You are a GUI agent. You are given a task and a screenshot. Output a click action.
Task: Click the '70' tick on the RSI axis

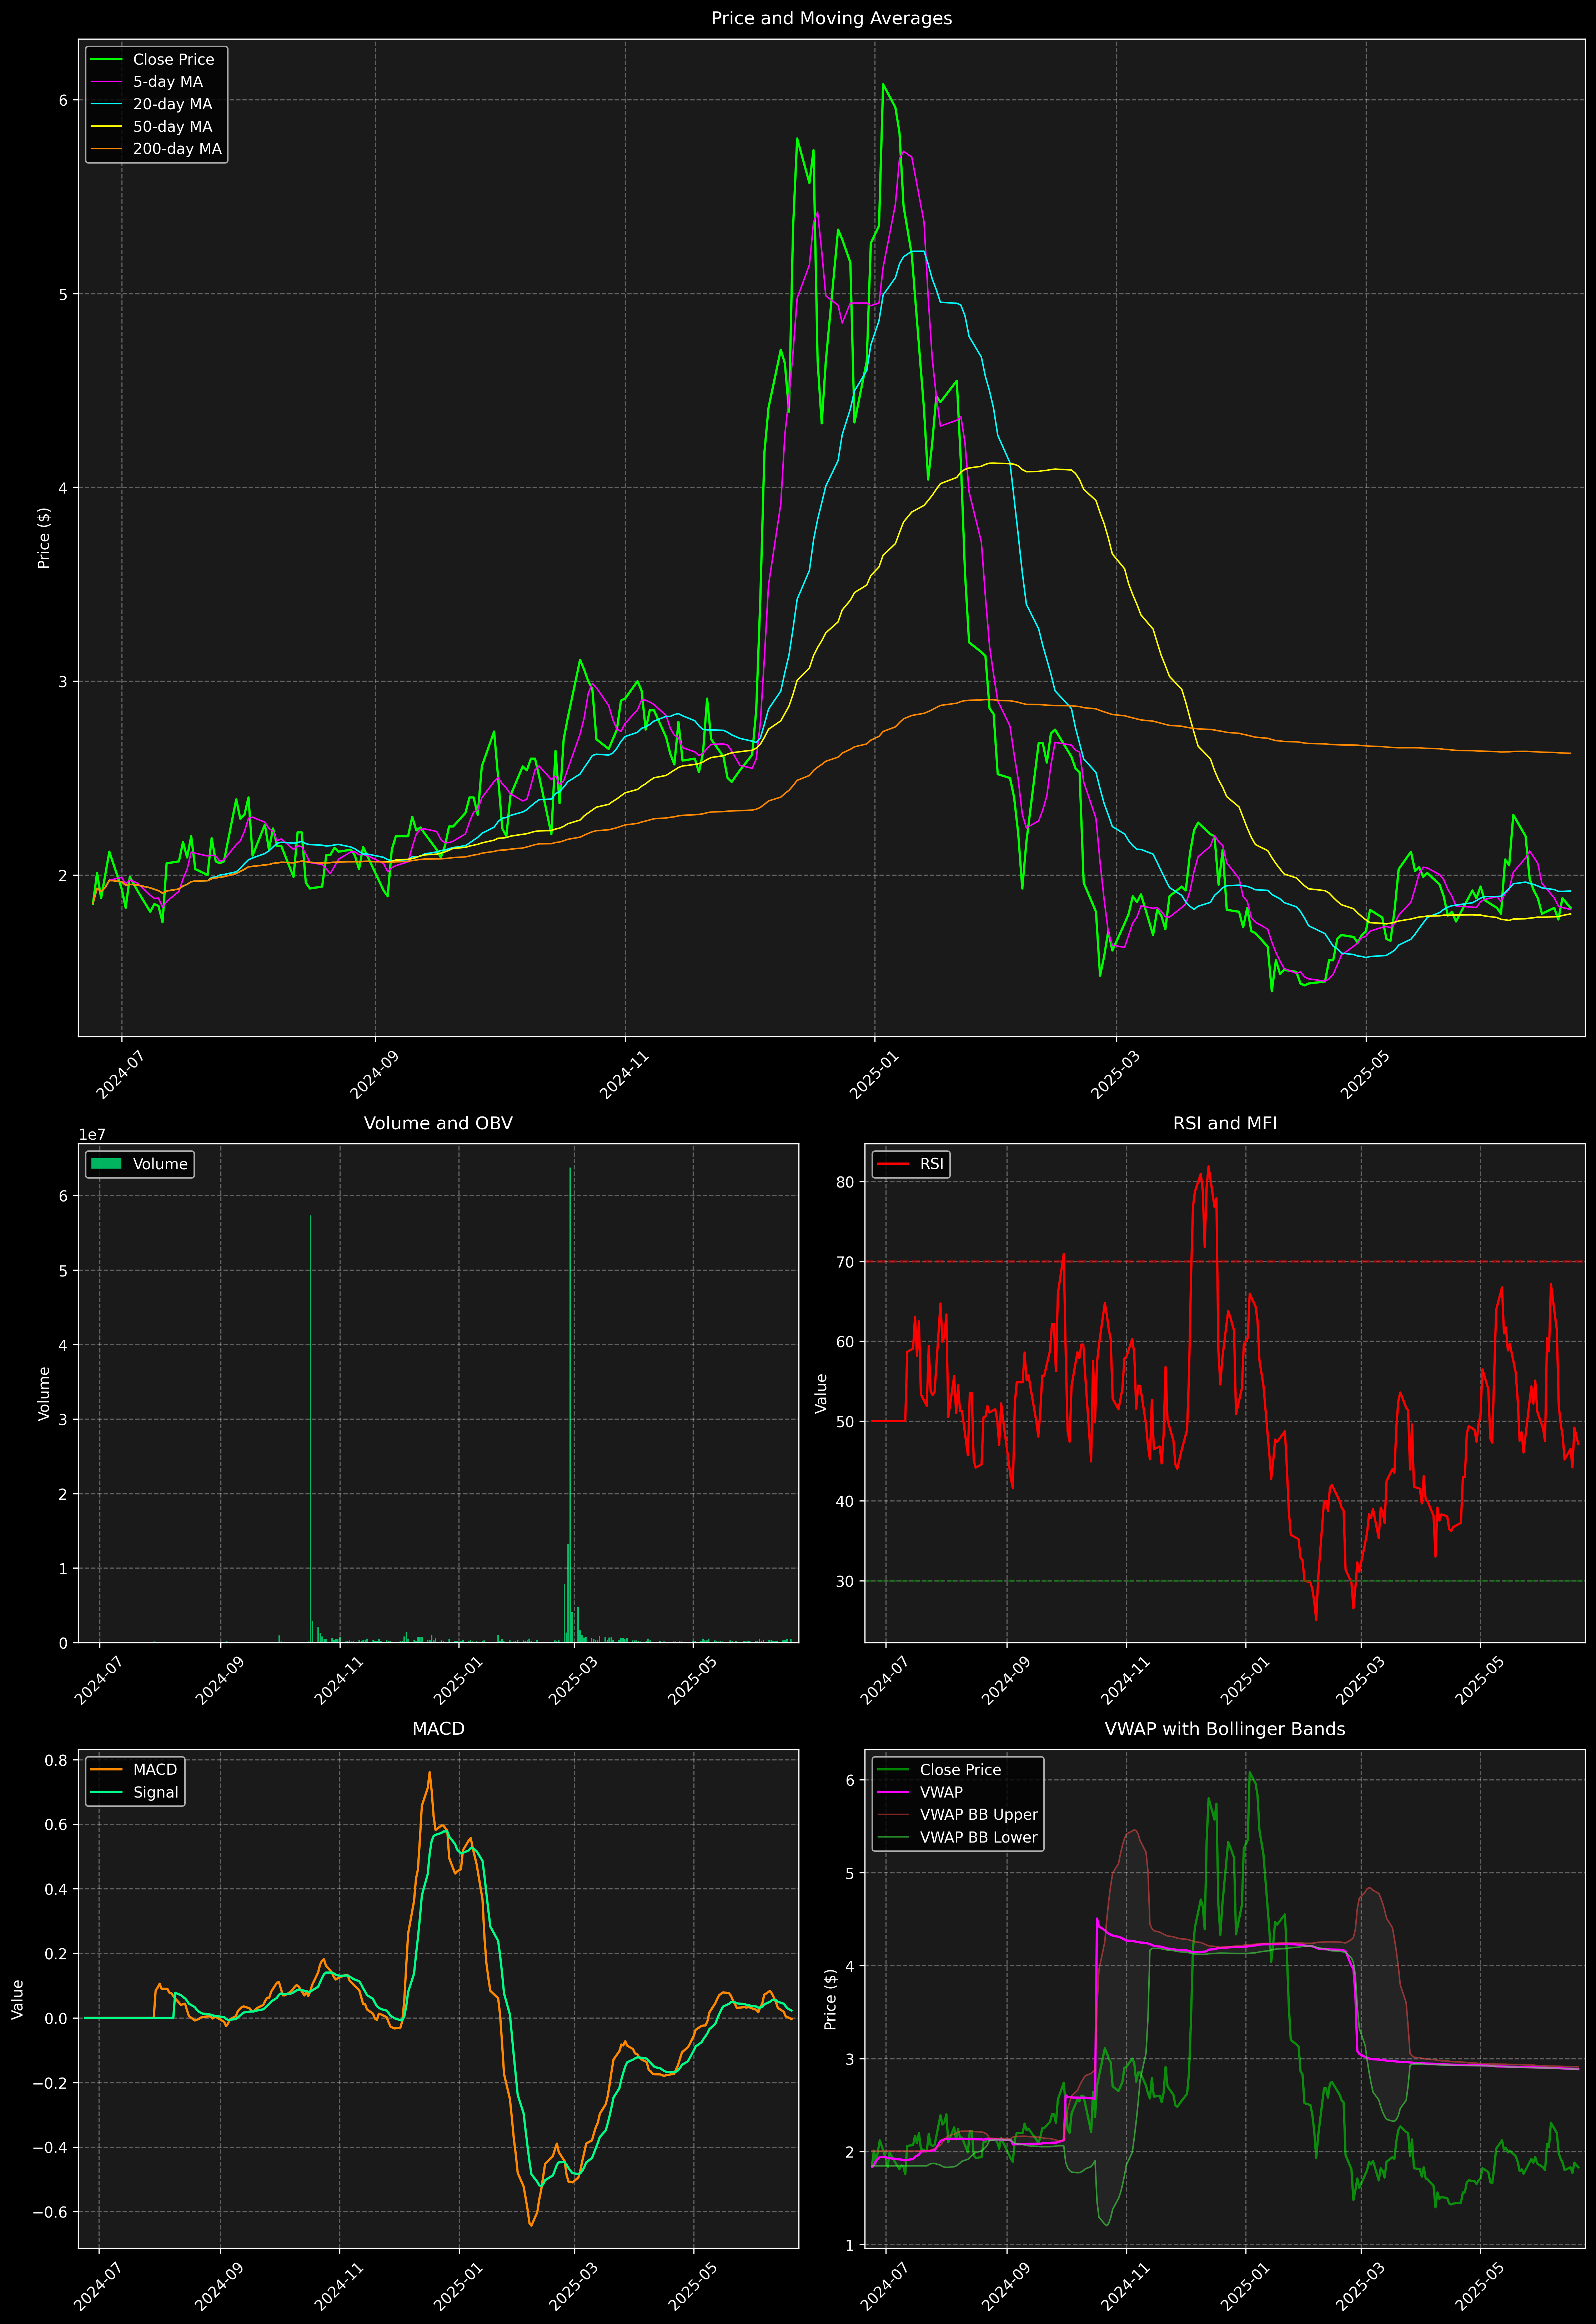pyautogui.click(x=845, y=1262)
